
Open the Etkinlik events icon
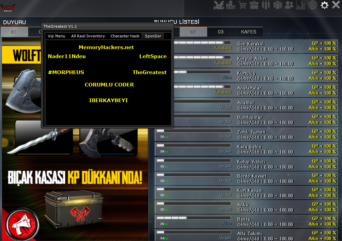coord(219,5)
